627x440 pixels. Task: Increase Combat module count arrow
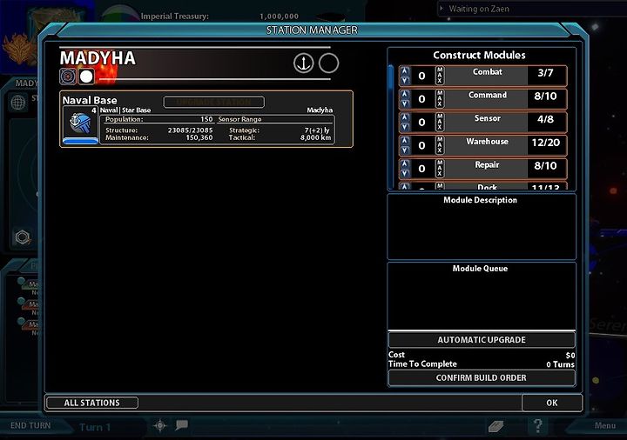point(405,70)
